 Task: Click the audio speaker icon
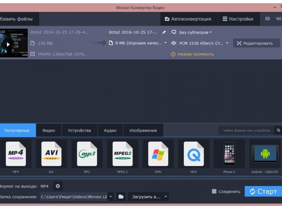174,43
